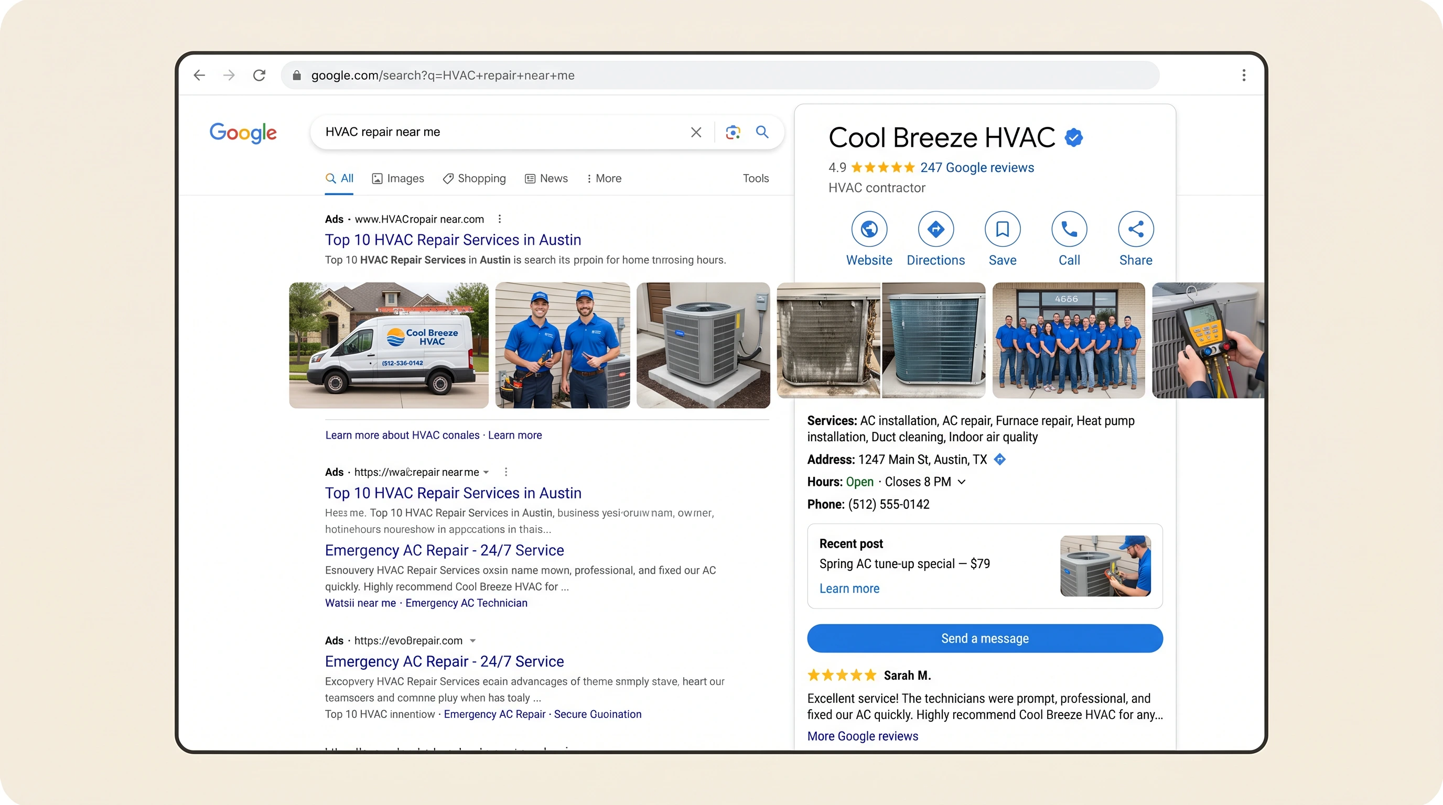This screenshot has width=1443, height=805.
Task: Open the Website globe icon
Action: click(x=869, y=229)
